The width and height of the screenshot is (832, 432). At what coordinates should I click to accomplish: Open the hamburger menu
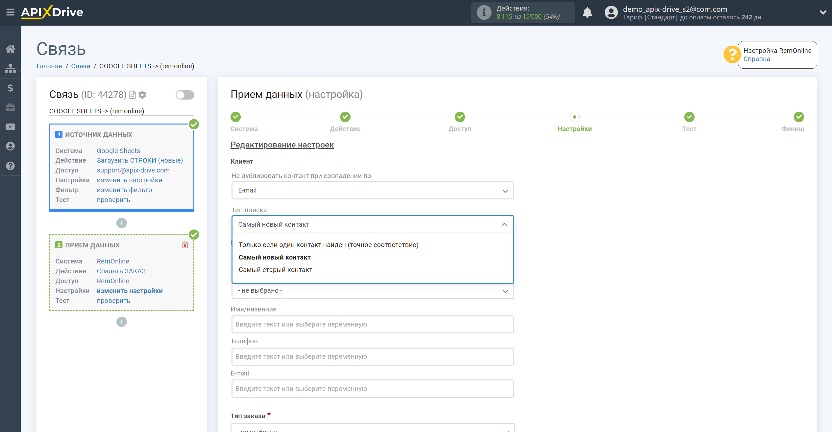(x=10, y=12)
